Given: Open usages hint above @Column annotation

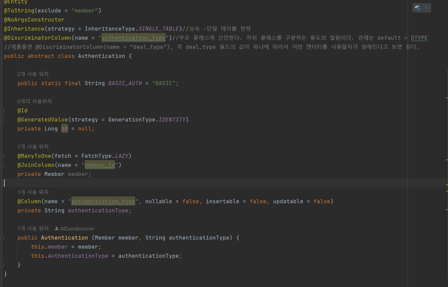Looking at the screenshot, I should click(33, 192).
